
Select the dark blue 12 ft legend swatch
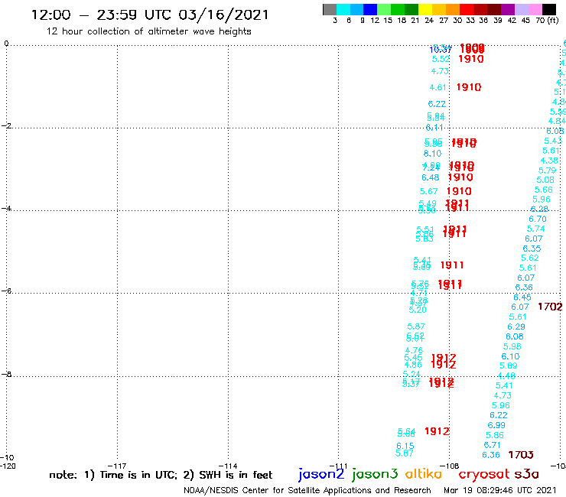click(x=370, y=9)
